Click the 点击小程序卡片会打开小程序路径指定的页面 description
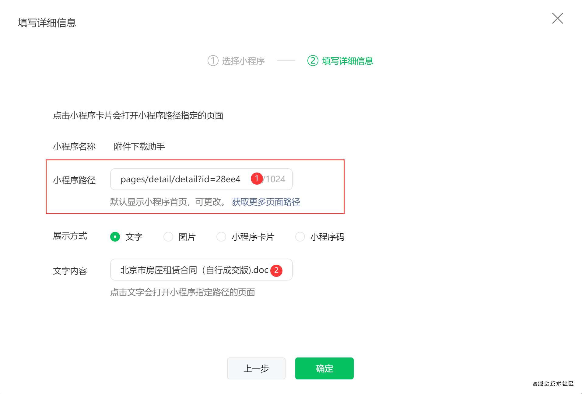 click(138, 116)
